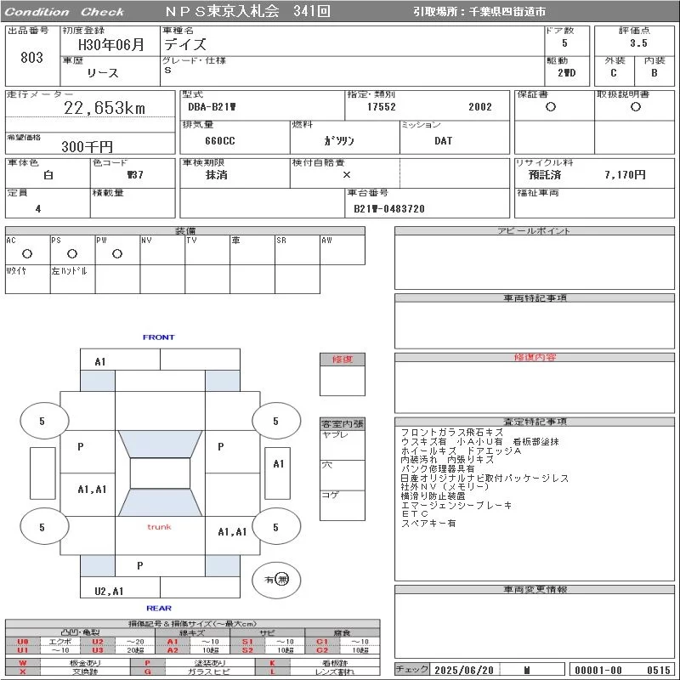Select the recycle fee '7,170円'

pyautogui.click(x=625, y=175)
